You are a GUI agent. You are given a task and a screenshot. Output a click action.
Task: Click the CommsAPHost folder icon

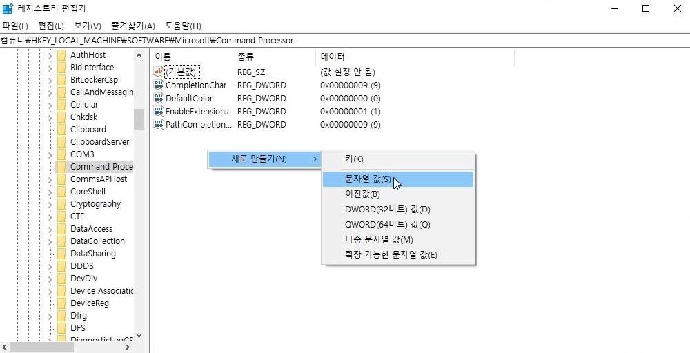[x=61, y=179]
